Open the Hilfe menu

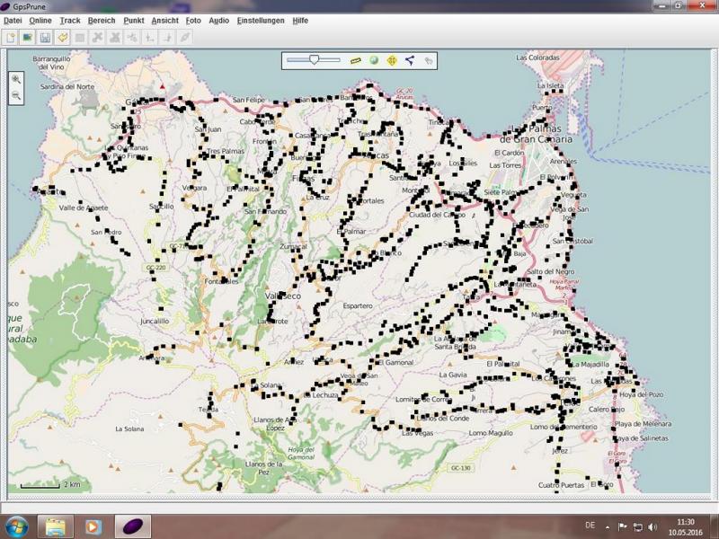pos(300,20)
